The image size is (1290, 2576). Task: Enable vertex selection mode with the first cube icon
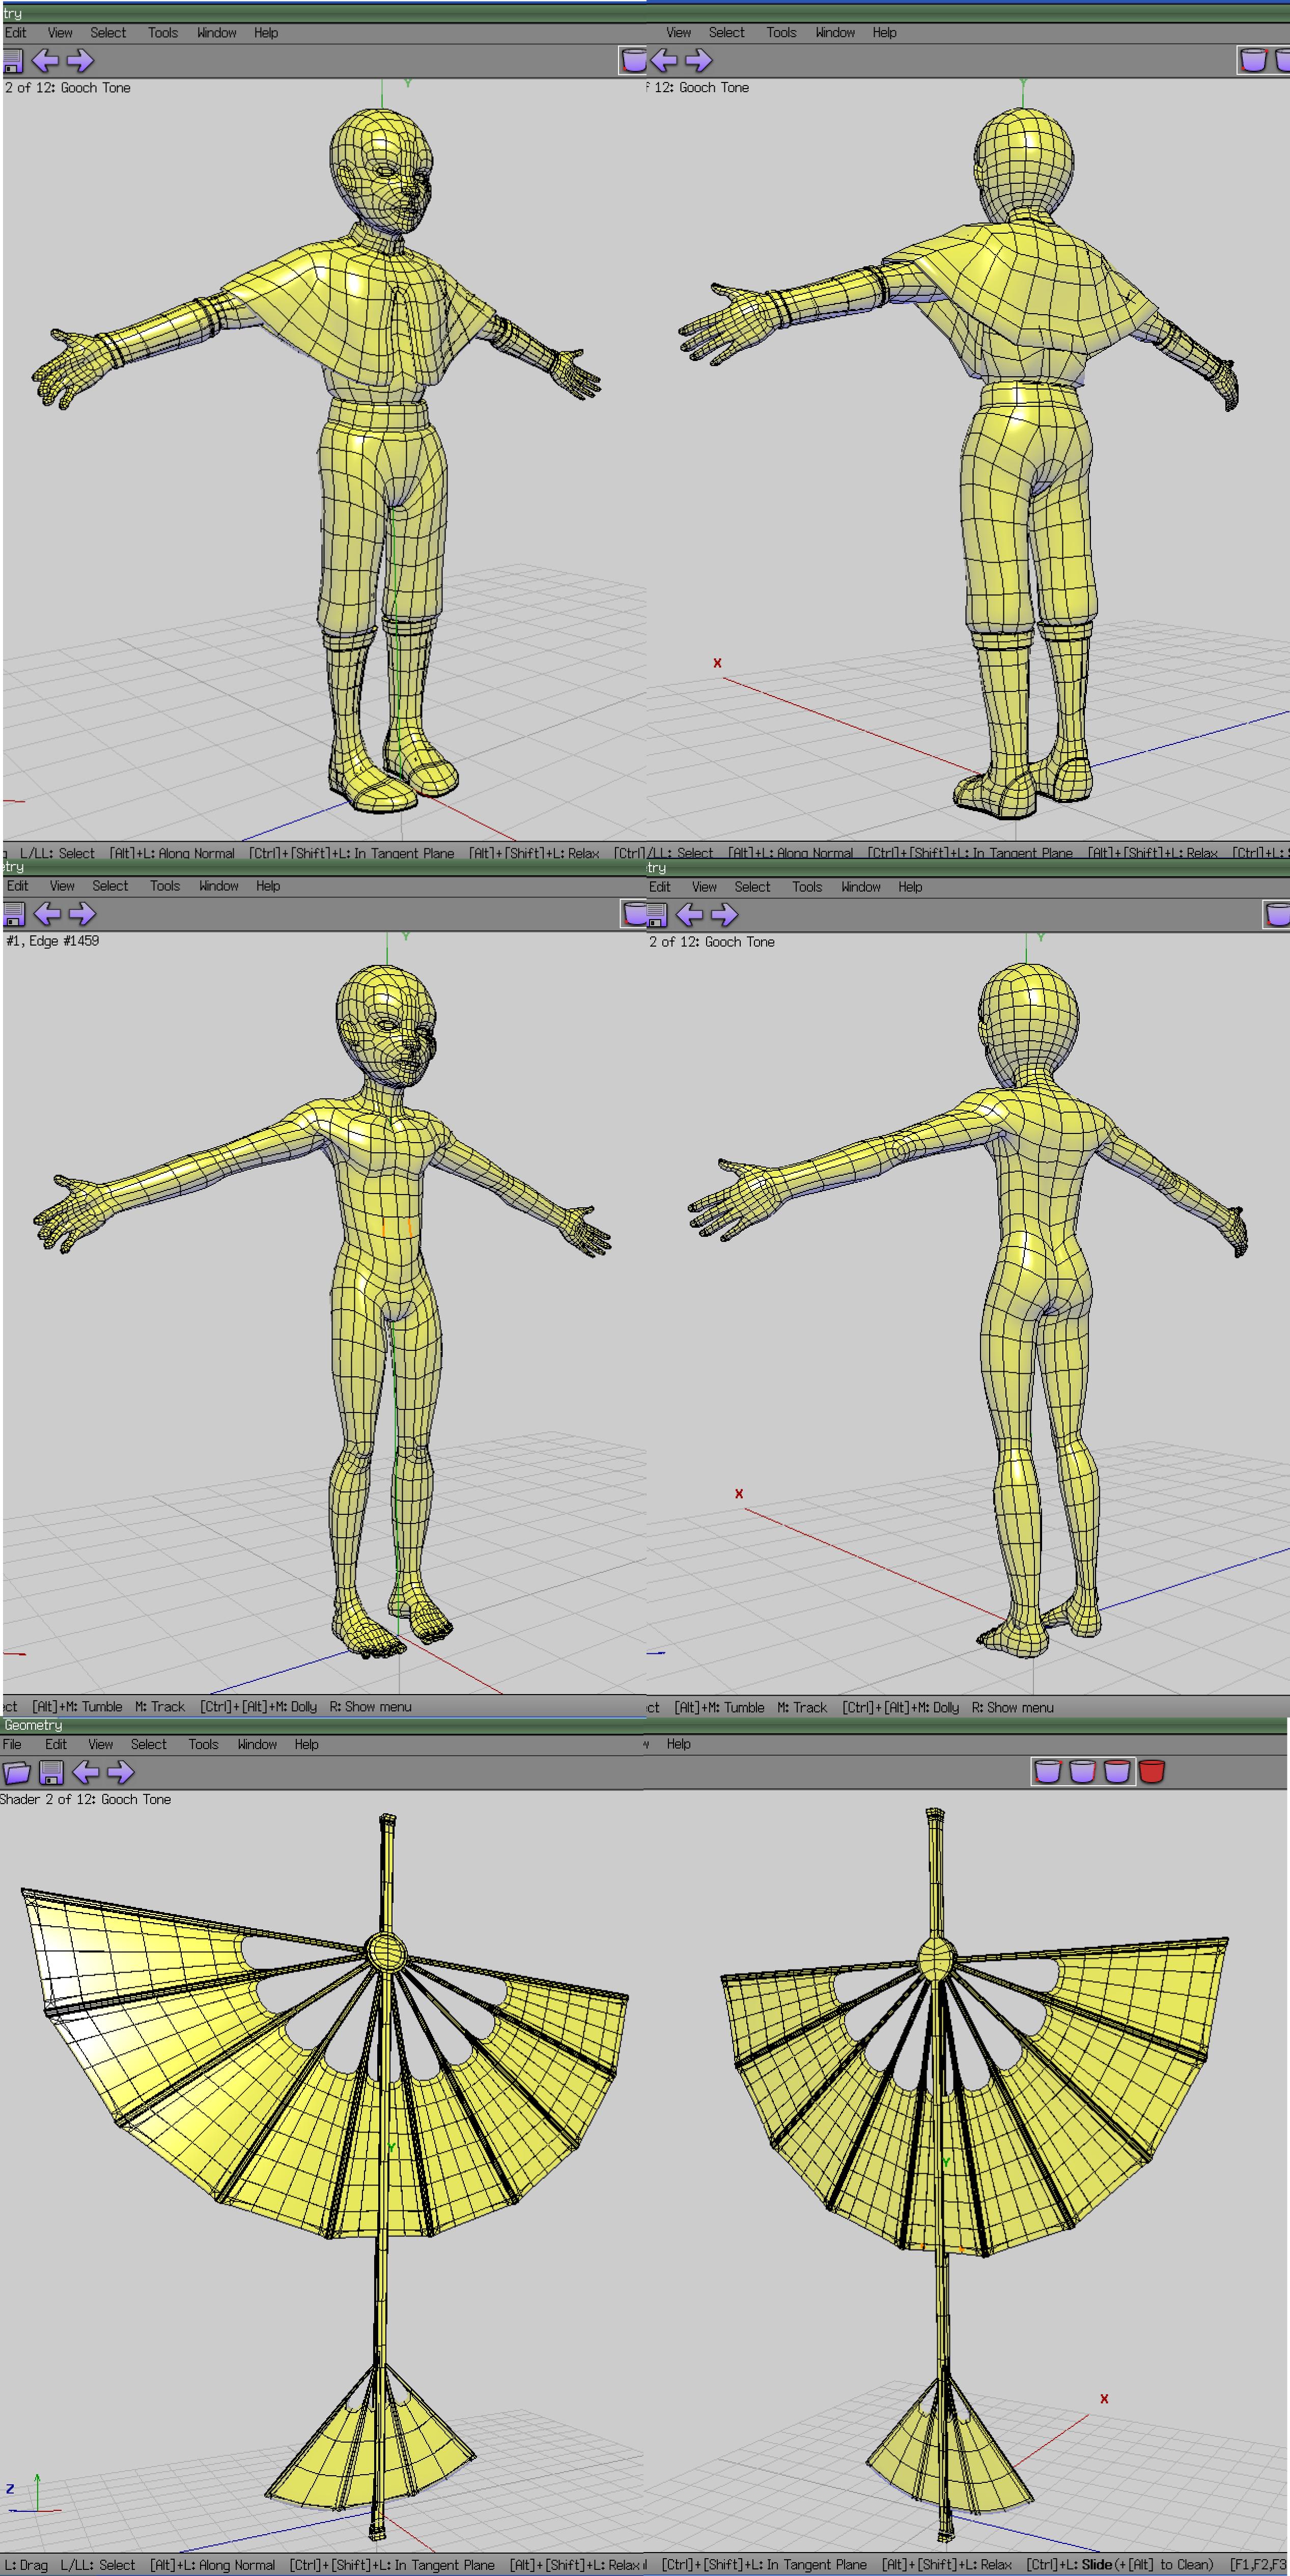(x=1047, y=1772)
